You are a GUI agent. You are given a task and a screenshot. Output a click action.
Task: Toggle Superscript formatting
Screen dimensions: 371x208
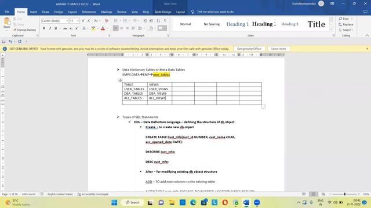pos(77,28)
